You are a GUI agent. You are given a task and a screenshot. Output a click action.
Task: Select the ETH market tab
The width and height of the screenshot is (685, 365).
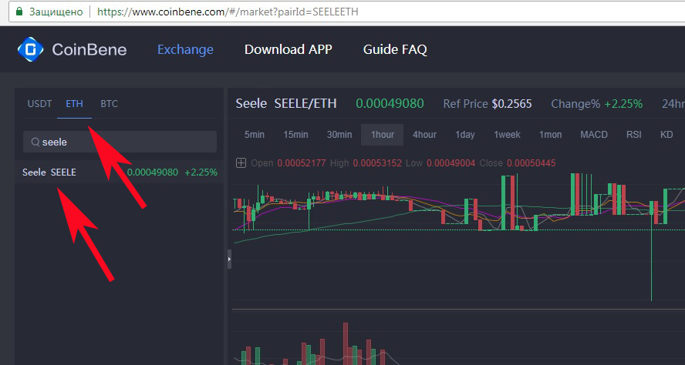point(74,104)
